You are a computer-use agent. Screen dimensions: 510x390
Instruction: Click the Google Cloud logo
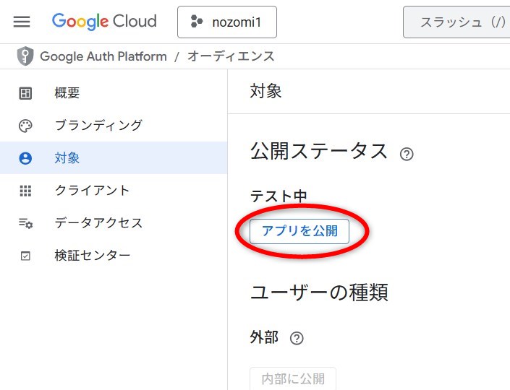coord(104,22)
